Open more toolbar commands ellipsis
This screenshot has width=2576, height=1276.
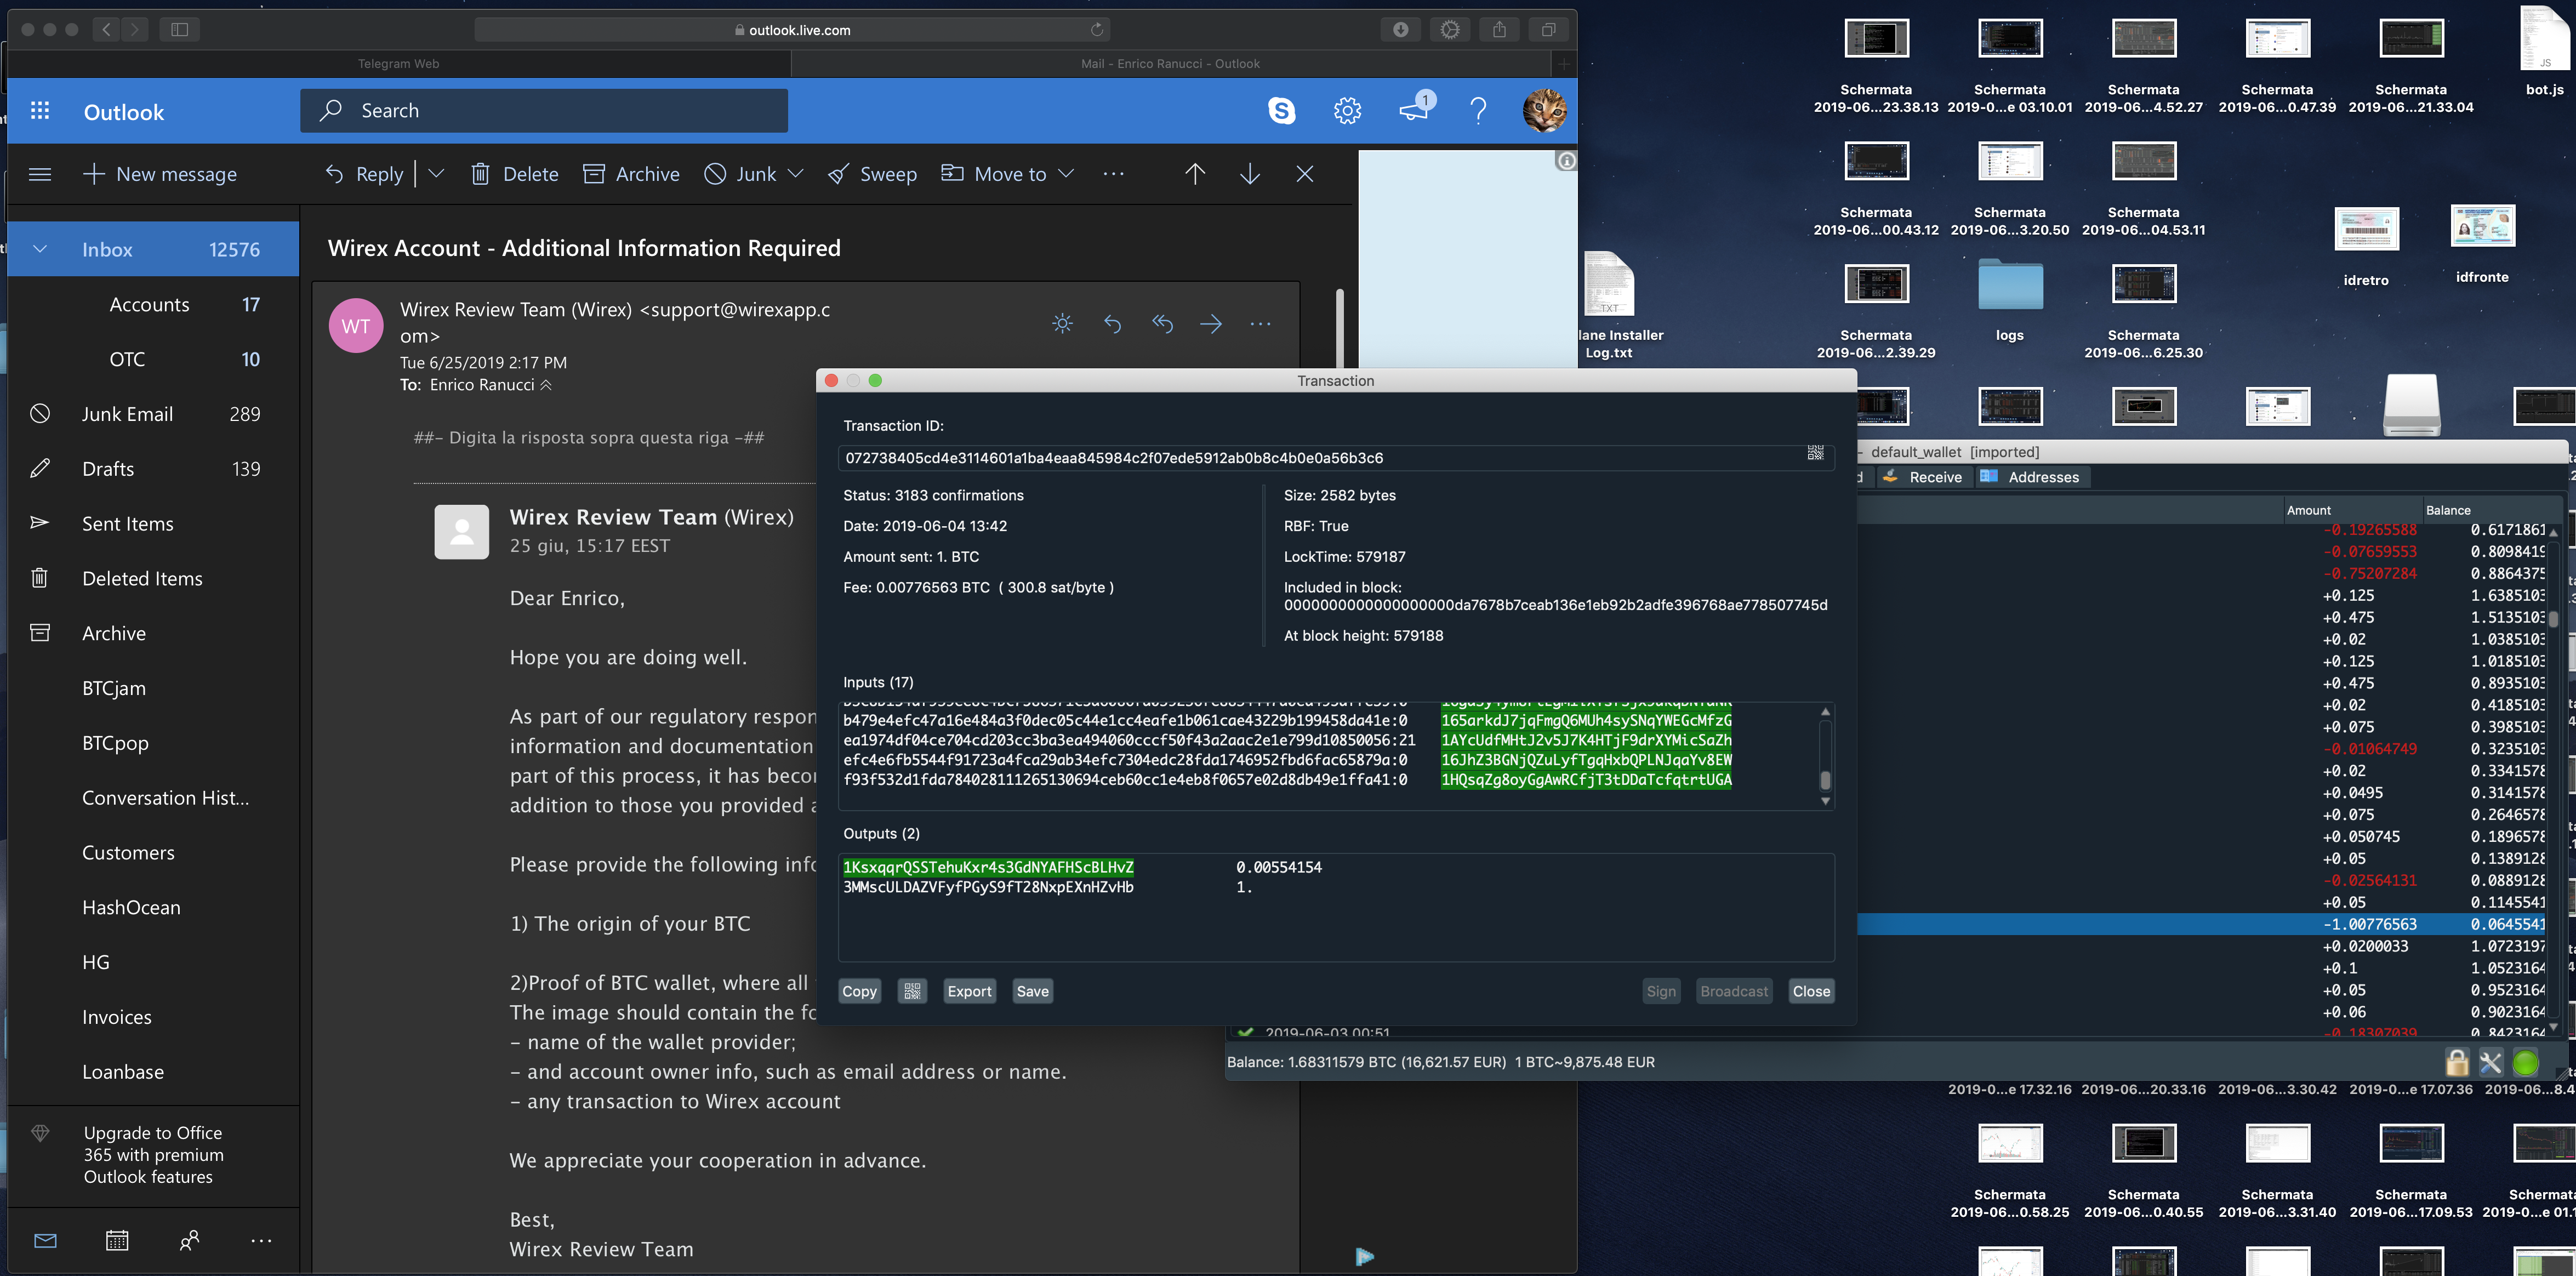1114,174
